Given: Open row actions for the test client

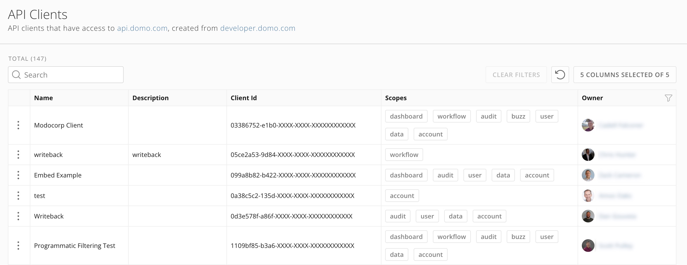Looking at the screenshot, I should 18,196.
